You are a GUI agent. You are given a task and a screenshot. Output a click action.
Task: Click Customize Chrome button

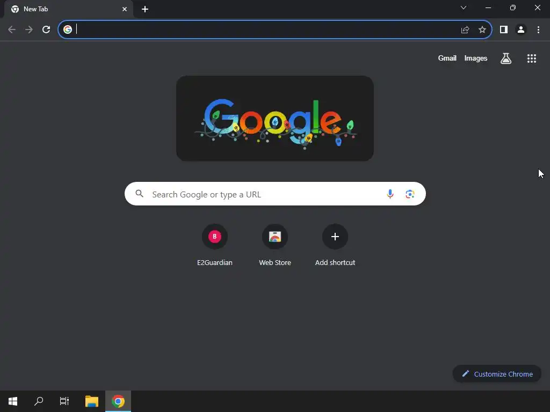pyautogui.click(x=497, y=374)
